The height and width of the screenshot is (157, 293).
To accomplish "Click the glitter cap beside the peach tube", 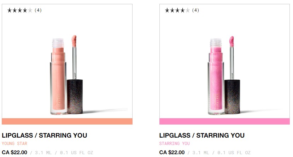I will coord(75,96).
